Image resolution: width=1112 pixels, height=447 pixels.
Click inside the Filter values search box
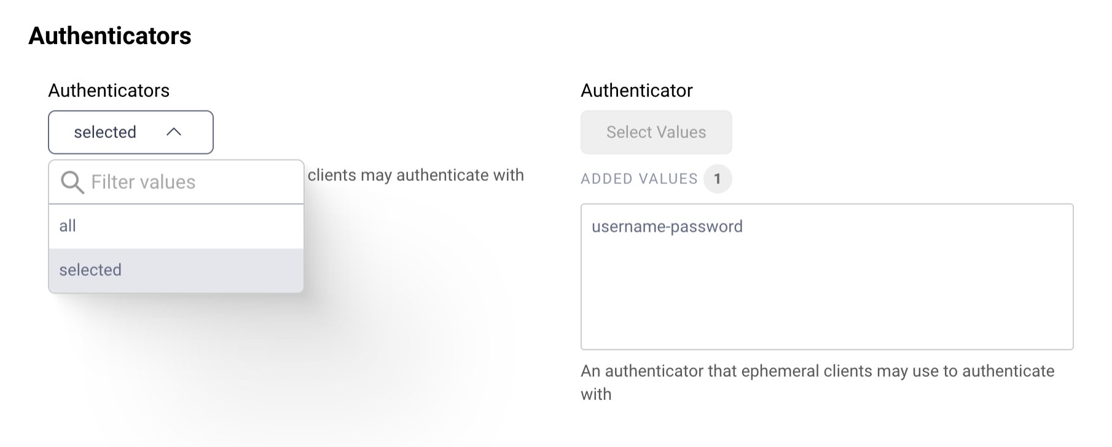pyautogui.click(x=172, y=181)
